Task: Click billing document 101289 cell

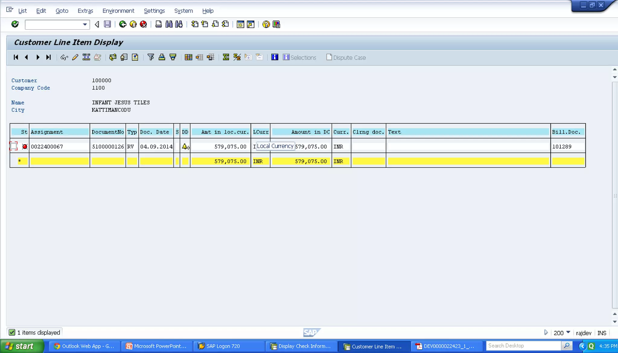Action: (568, 147)
